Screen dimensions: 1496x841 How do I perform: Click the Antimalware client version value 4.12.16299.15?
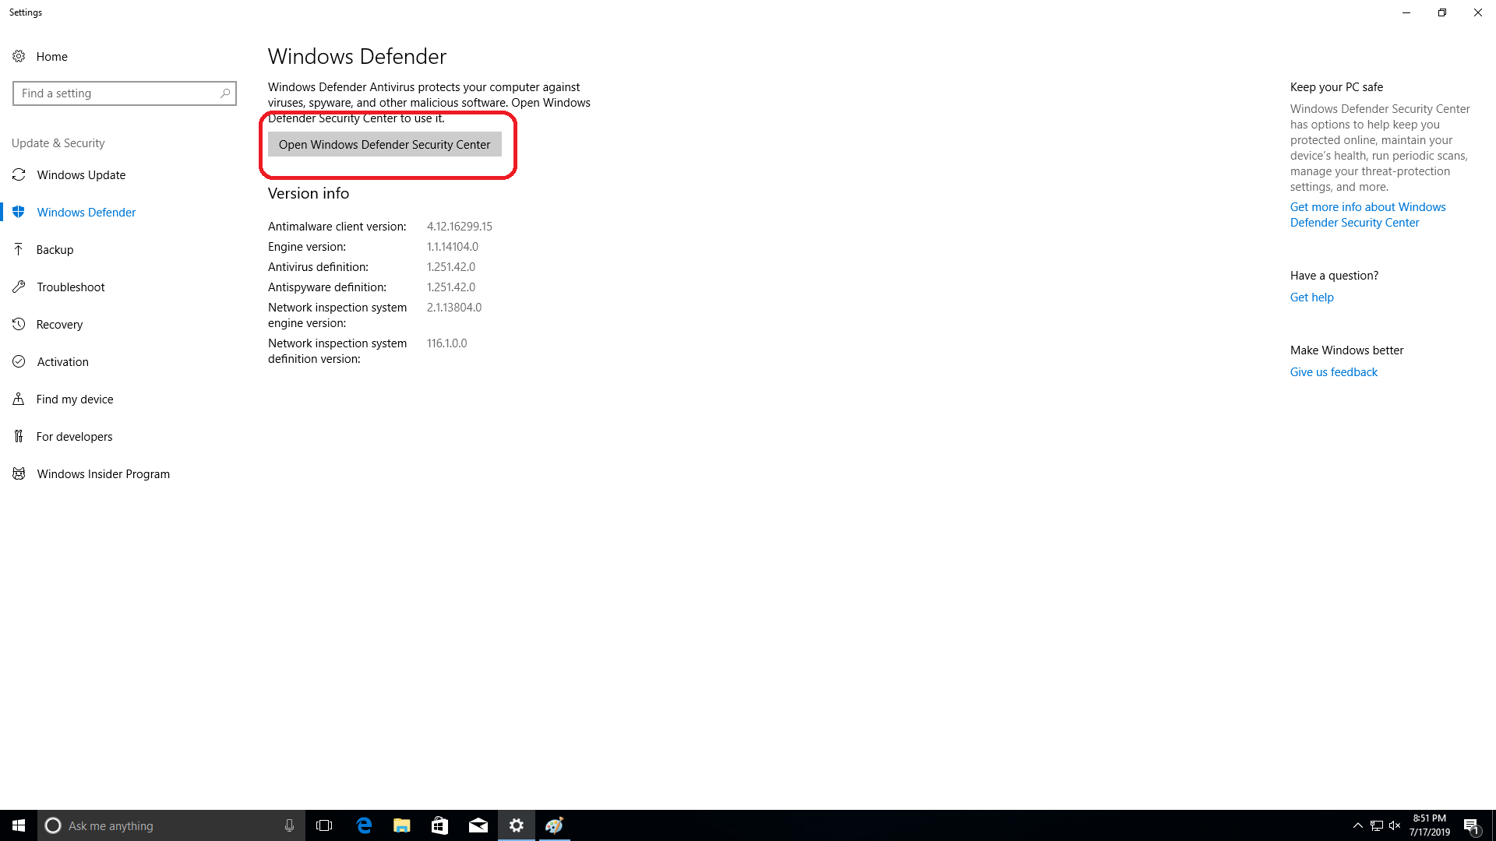point(460,227)
